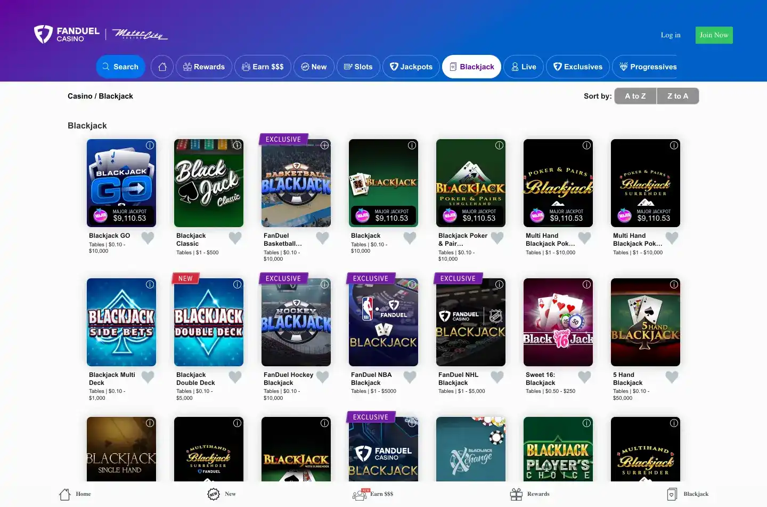Open the Sweet 16 Blackjack thumbnail

tap(558, 322)
